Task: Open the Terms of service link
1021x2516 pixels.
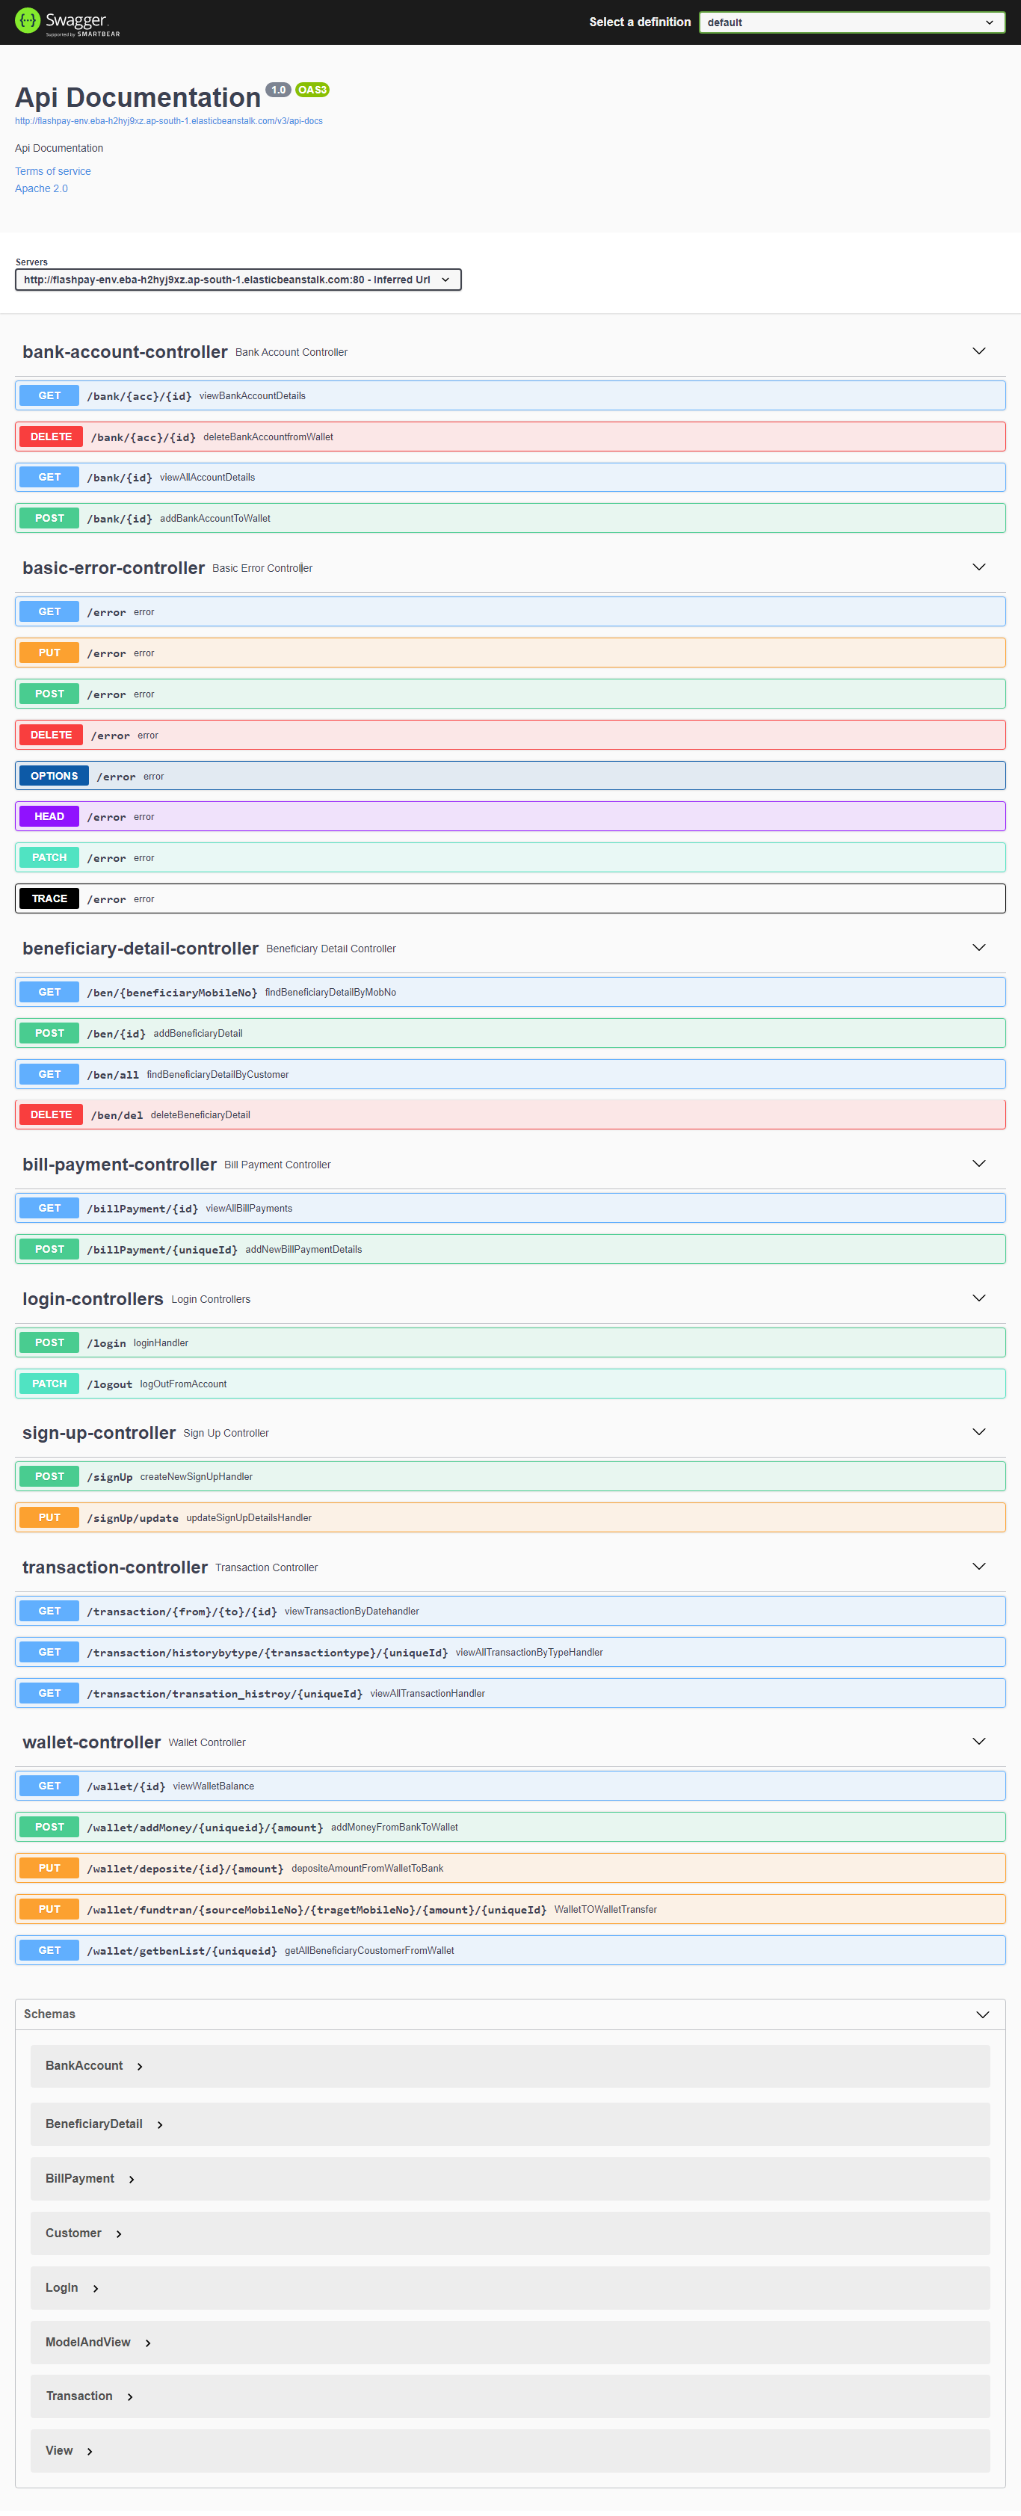Action: [53, 172]
